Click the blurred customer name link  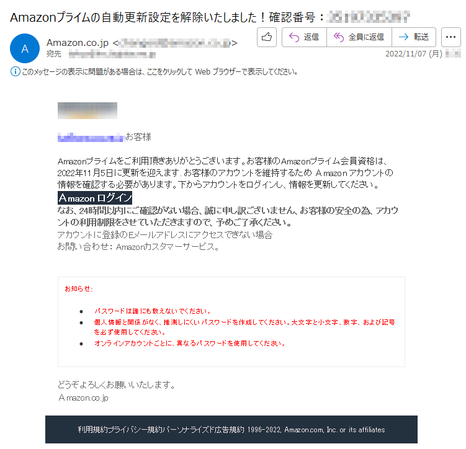(91, 138)
